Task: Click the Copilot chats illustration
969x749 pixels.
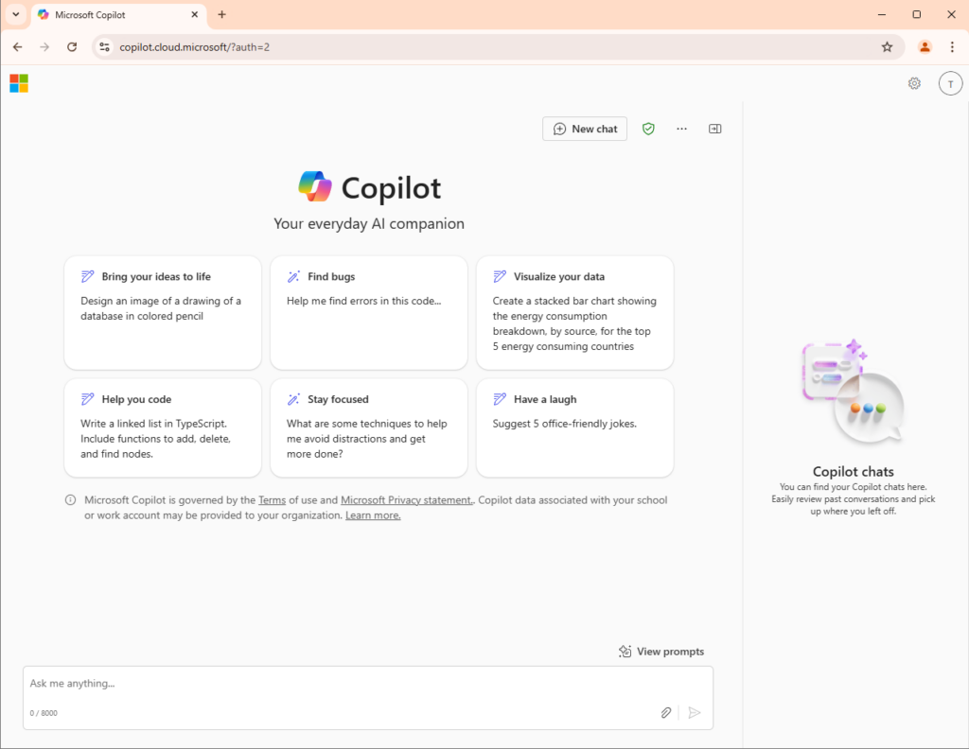Action: (854, 392)
